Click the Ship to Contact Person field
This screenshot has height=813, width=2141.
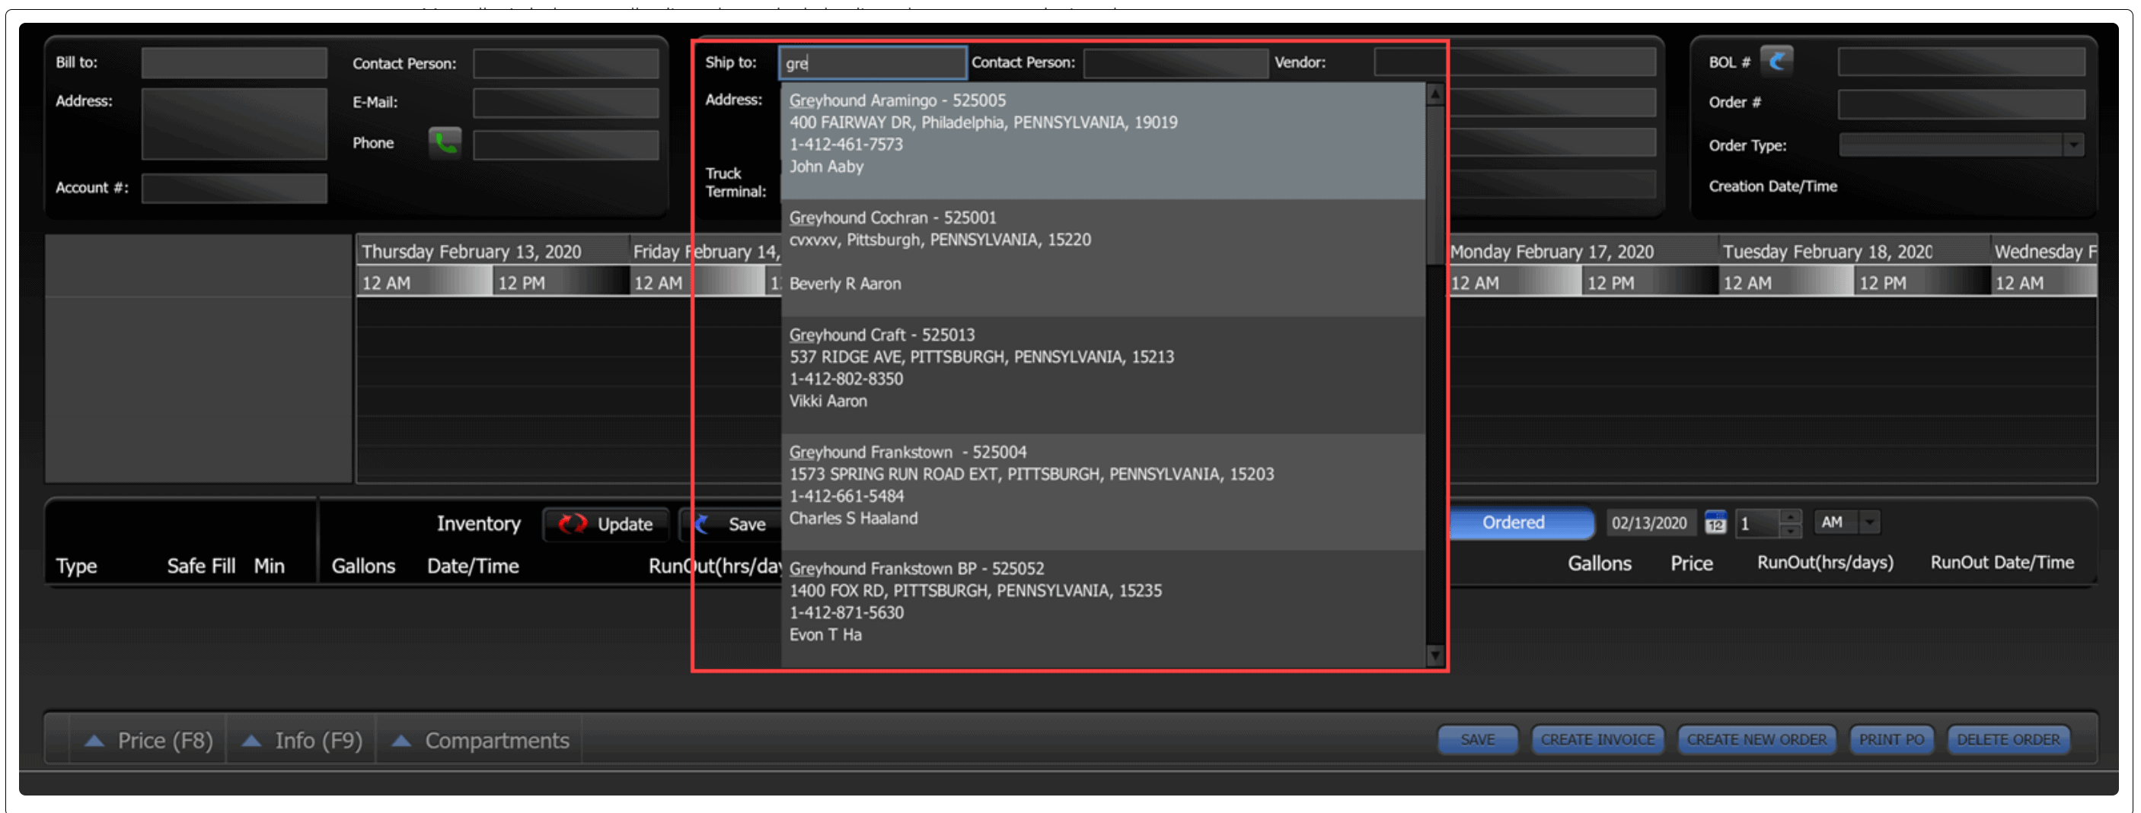(1176, 62)
